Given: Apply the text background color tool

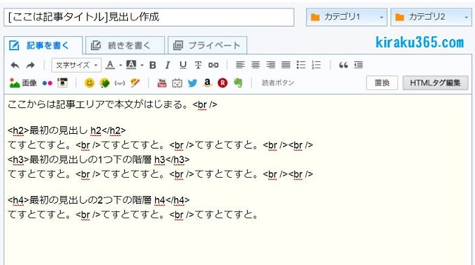Looking at the screenshot, I should tap(131, 65).
